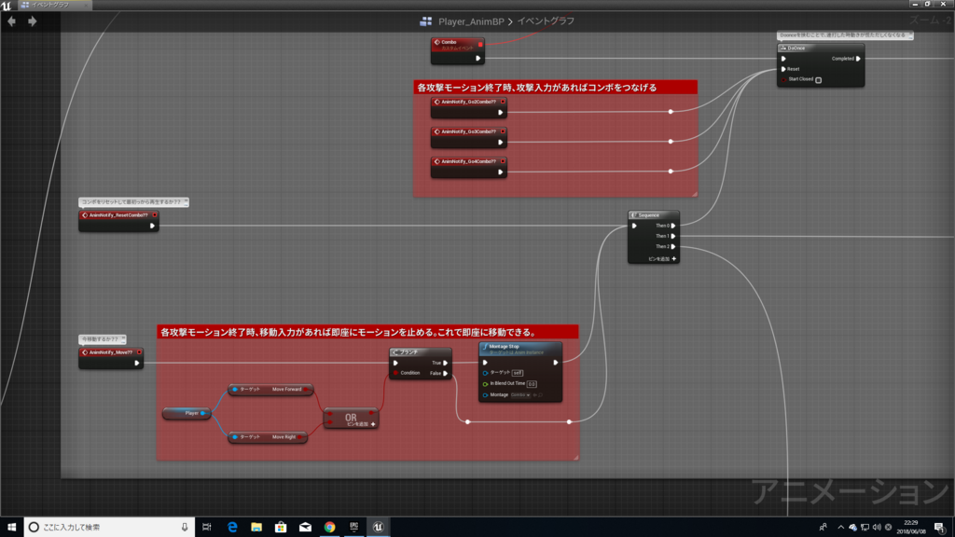Select the AnimNotify_Move node header
The height and width of the screenshot is (537, 955).
pyautogui.click(x=111, y=351)
